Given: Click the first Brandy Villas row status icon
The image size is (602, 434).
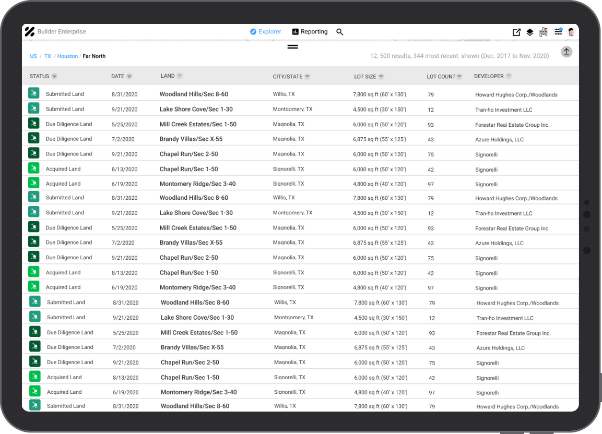Looking at the screenshot, I should (x=34, y=138).
